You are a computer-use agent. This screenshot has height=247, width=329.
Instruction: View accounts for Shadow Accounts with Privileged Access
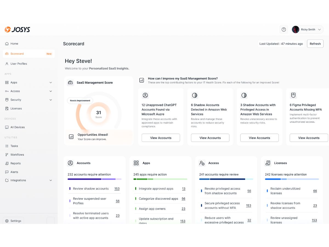(x=259, y=138)
